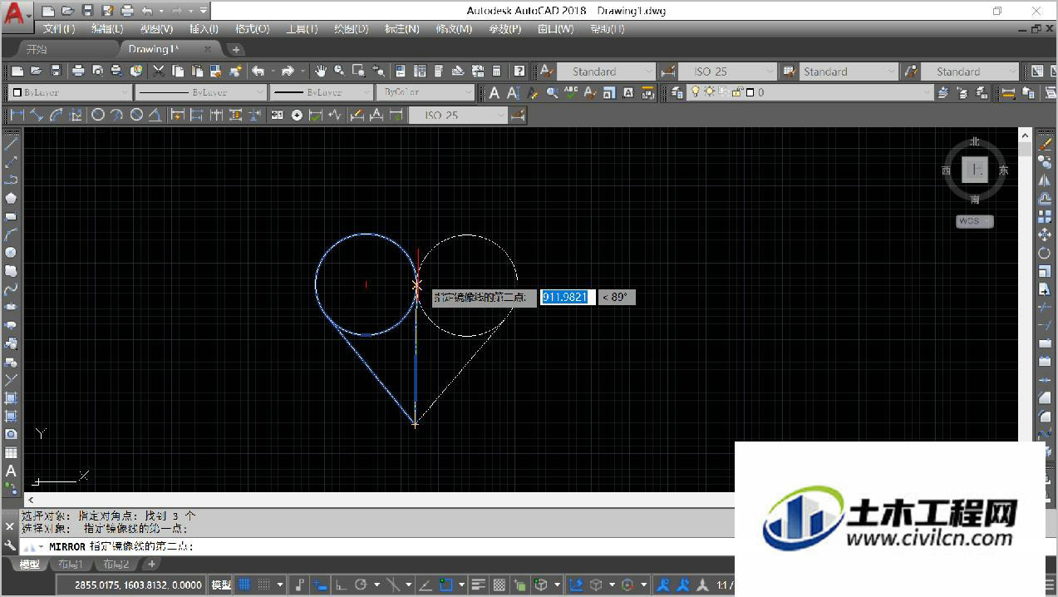Click the Mirror tool in modify toolbar
This screenshot has height=597, width=1058.
point(1045,180)
